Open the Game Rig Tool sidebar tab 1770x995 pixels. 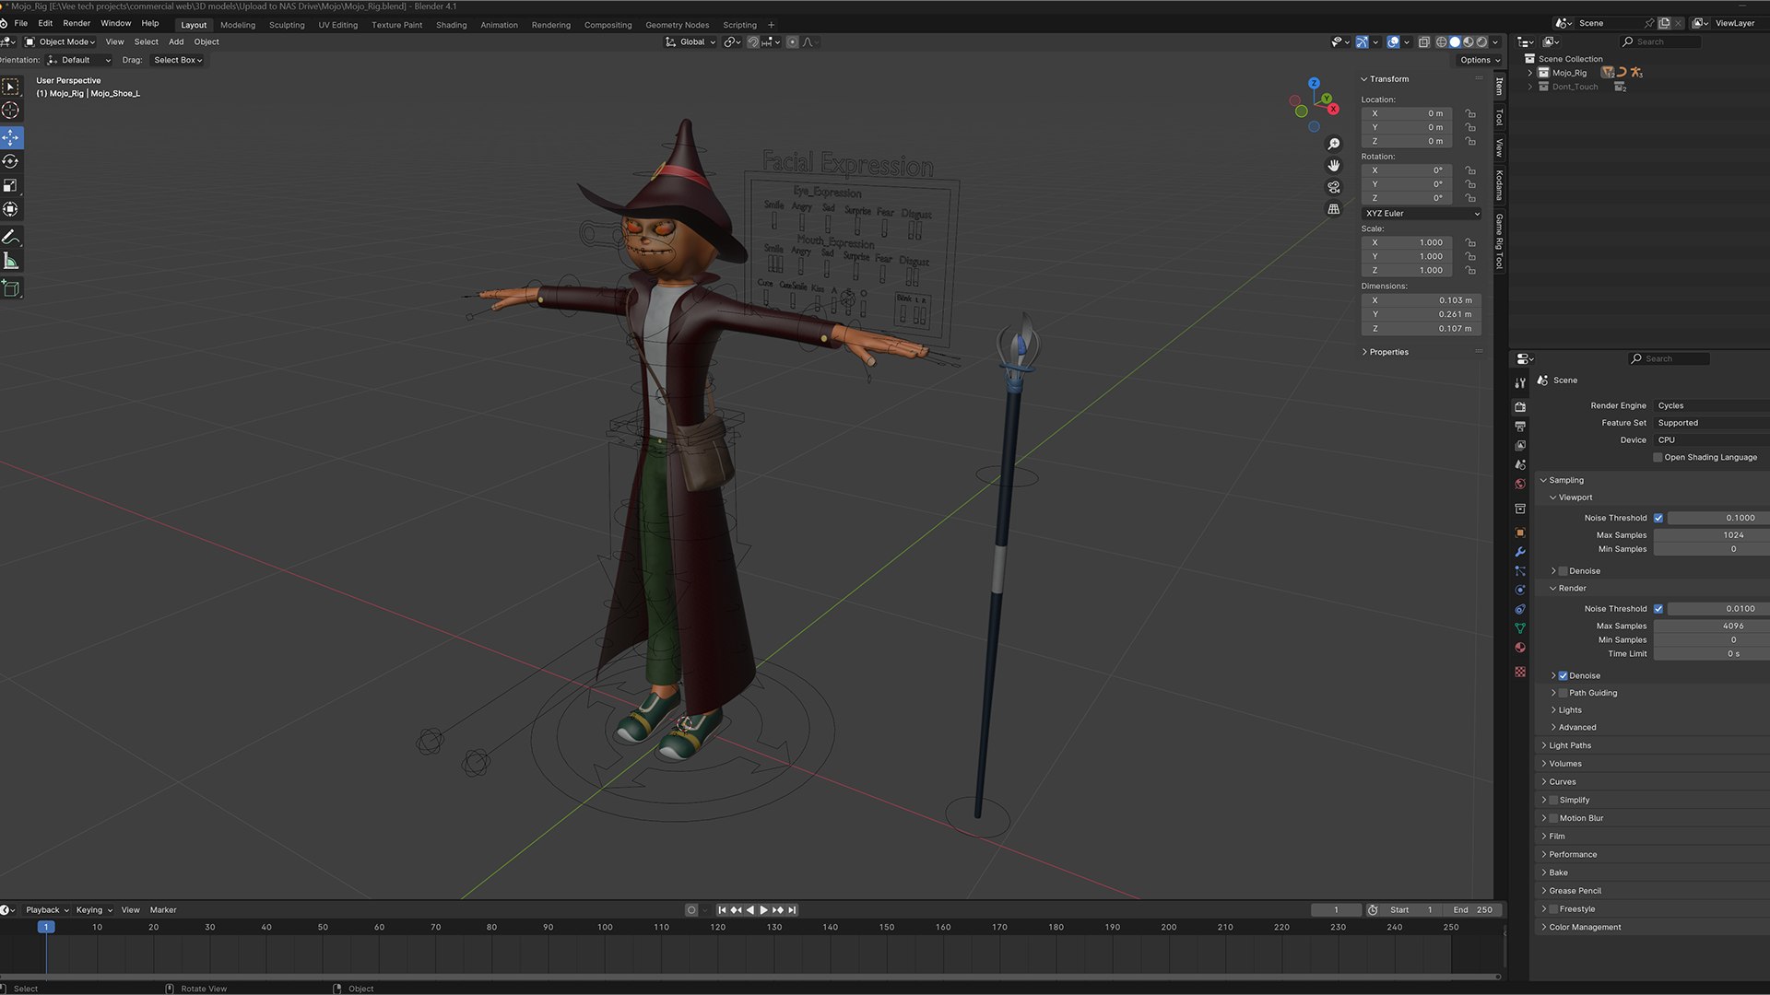pos(1500,242)
